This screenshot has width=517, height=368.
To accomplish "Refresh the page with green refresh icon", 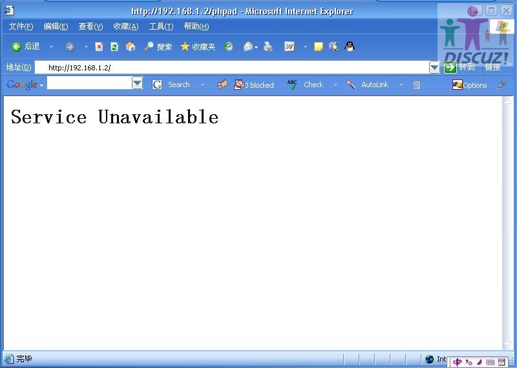I will (x=114, y=46).
